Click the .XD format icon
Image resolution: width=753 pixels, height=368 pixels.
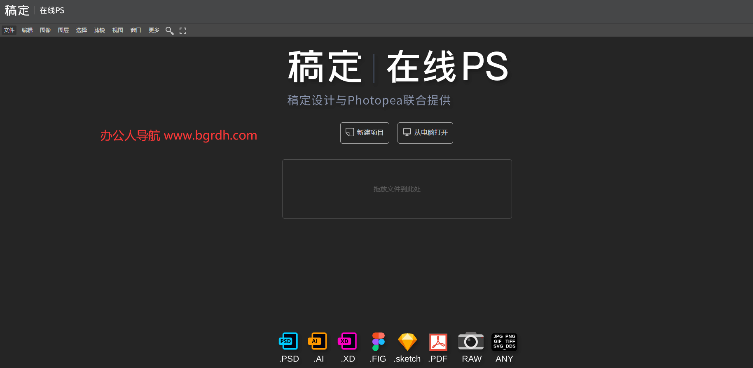coord(347,341)
